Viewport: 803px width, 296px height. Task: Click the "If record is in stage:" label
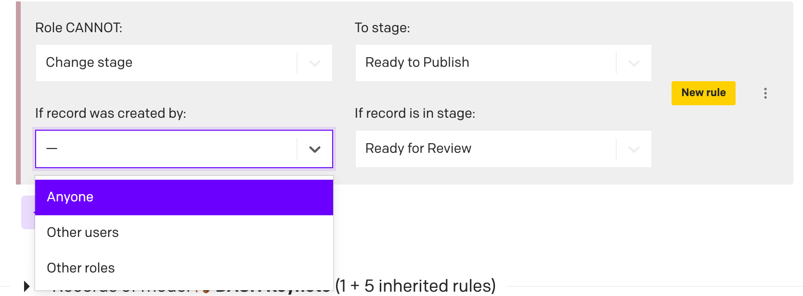[x=414, y=113]
